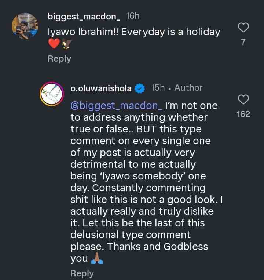Open the biggest_macdon_ username link
Screen dimensions: 264x280
click(84, 17)
